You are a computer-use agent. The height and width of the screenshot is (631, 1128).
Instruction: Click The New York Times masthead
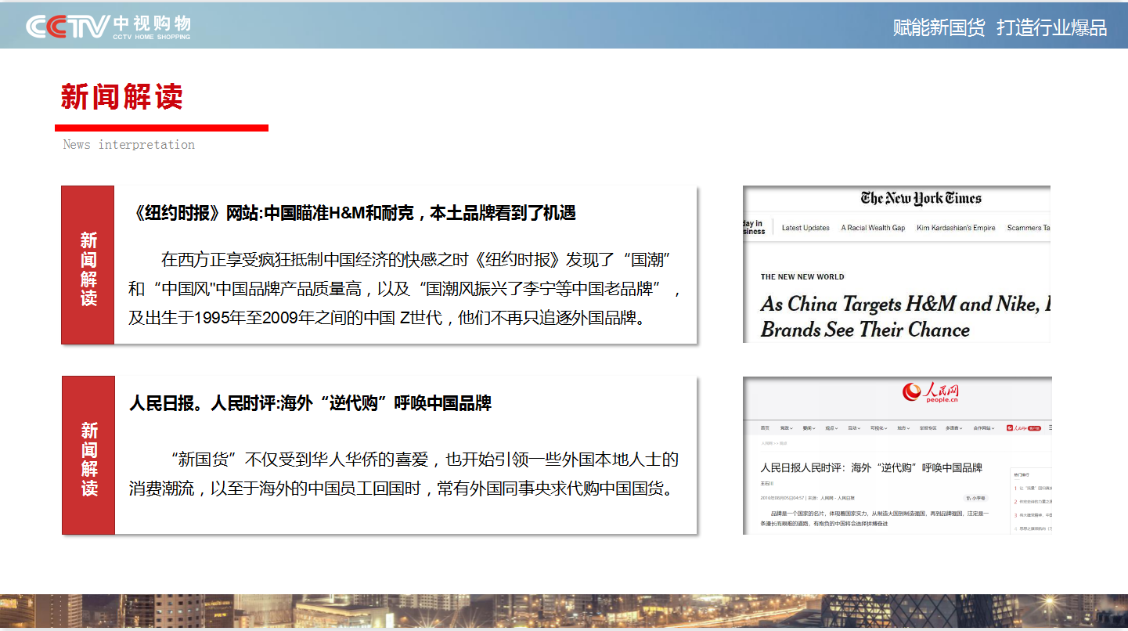click(921, 198)
